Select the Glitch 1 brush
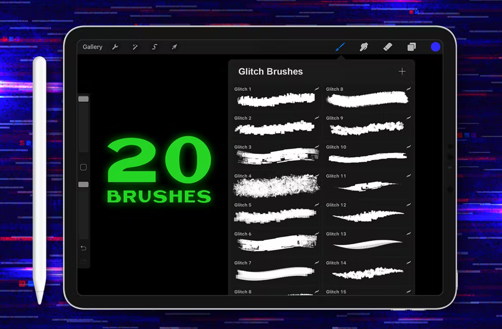The width and height of the screenshot is (502, 329). click(x=276, y=97)
